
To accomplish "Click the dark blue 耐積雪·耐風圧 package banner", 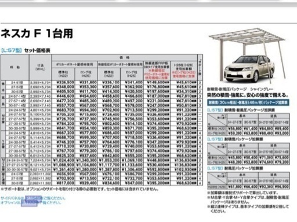I will coord(248,102).
